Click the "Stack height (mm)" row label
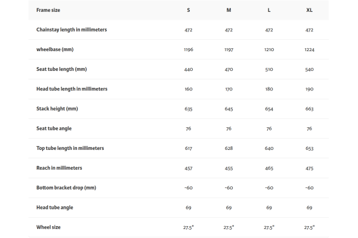Viewport: 358px width, 238px height. click(57, 109)
